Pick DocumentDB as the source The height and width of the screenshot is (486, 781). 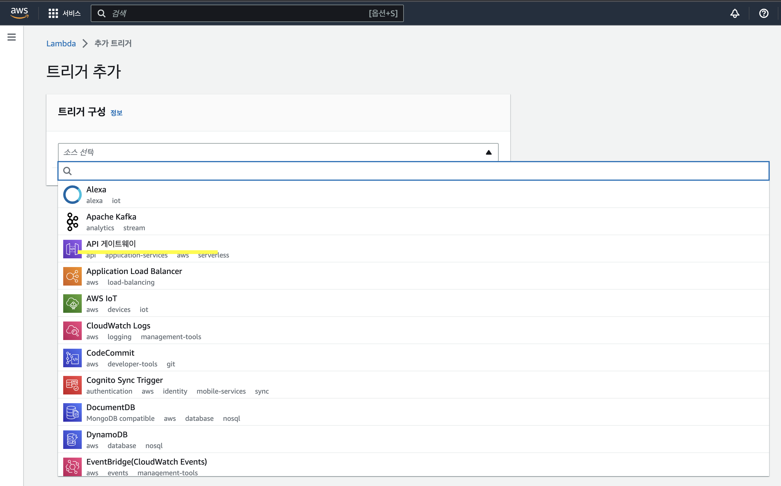click(110, 408)
